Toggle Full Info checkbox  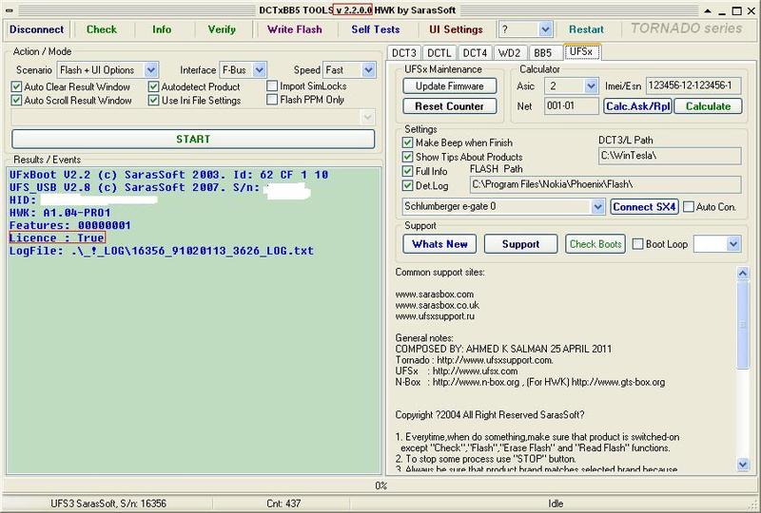tap(408, 171)
